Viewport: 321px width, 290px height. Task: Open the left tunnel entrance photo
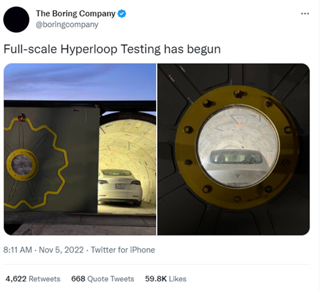pos(80,149)
